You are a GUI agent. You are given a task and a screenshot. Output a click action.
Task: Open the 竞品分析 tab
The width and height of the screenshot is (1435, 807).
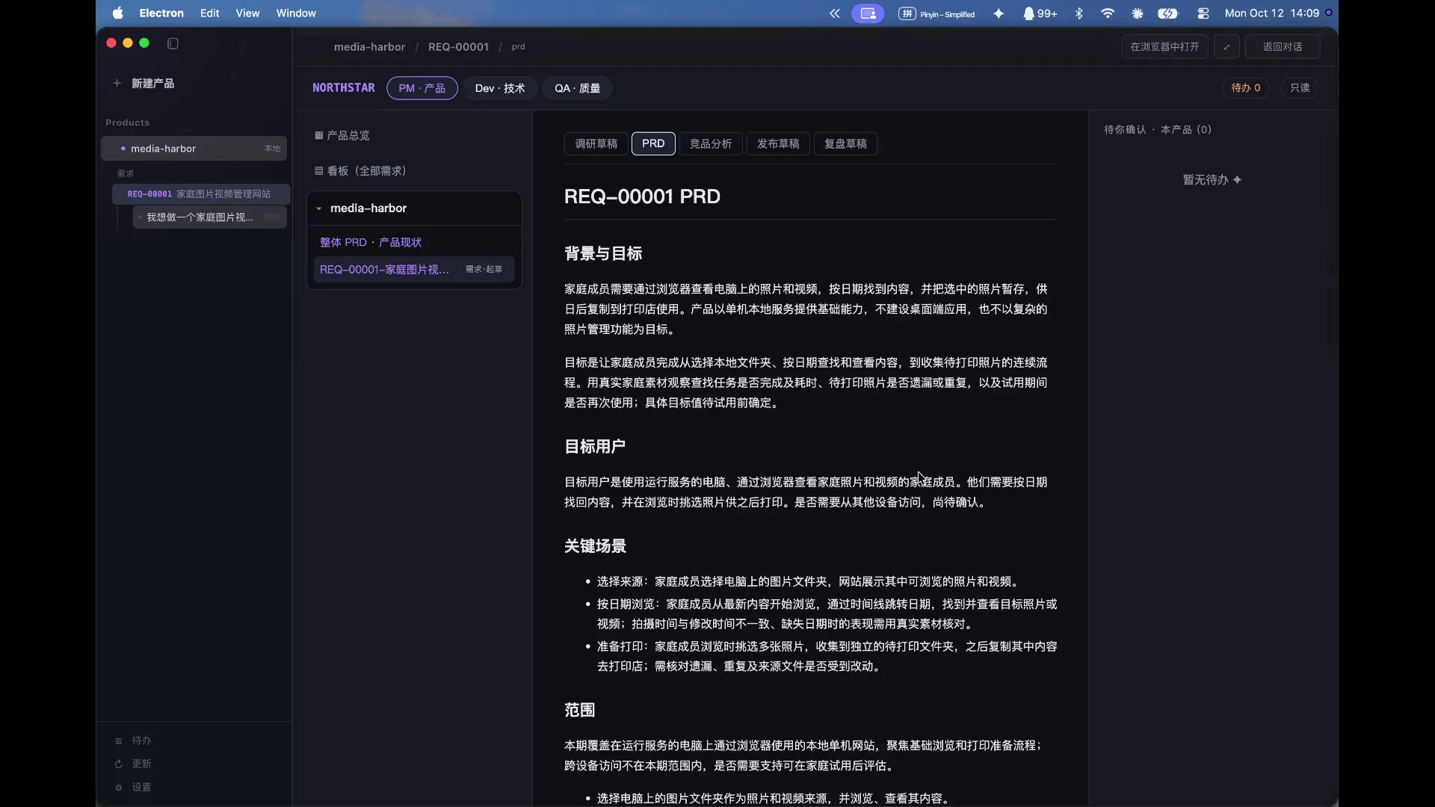711,143
